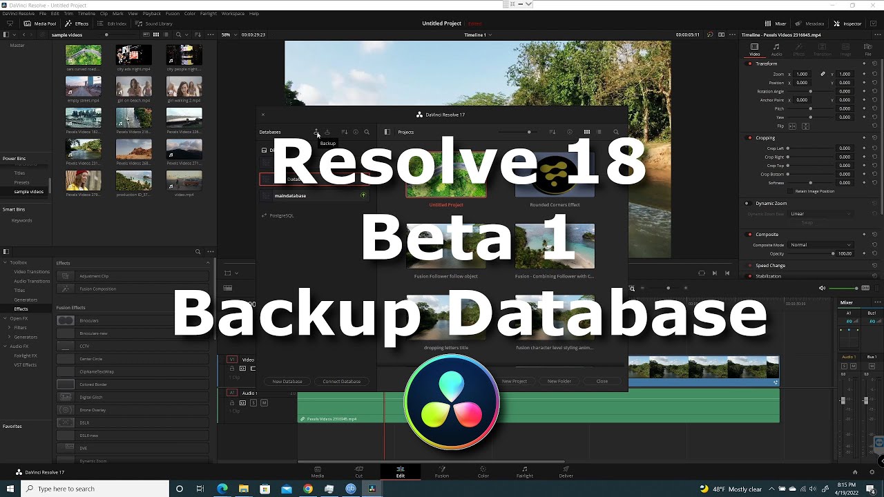This screenshot has height=497, width=884.
Task: Click the media pool sort icon
Action: click(196, 35)
